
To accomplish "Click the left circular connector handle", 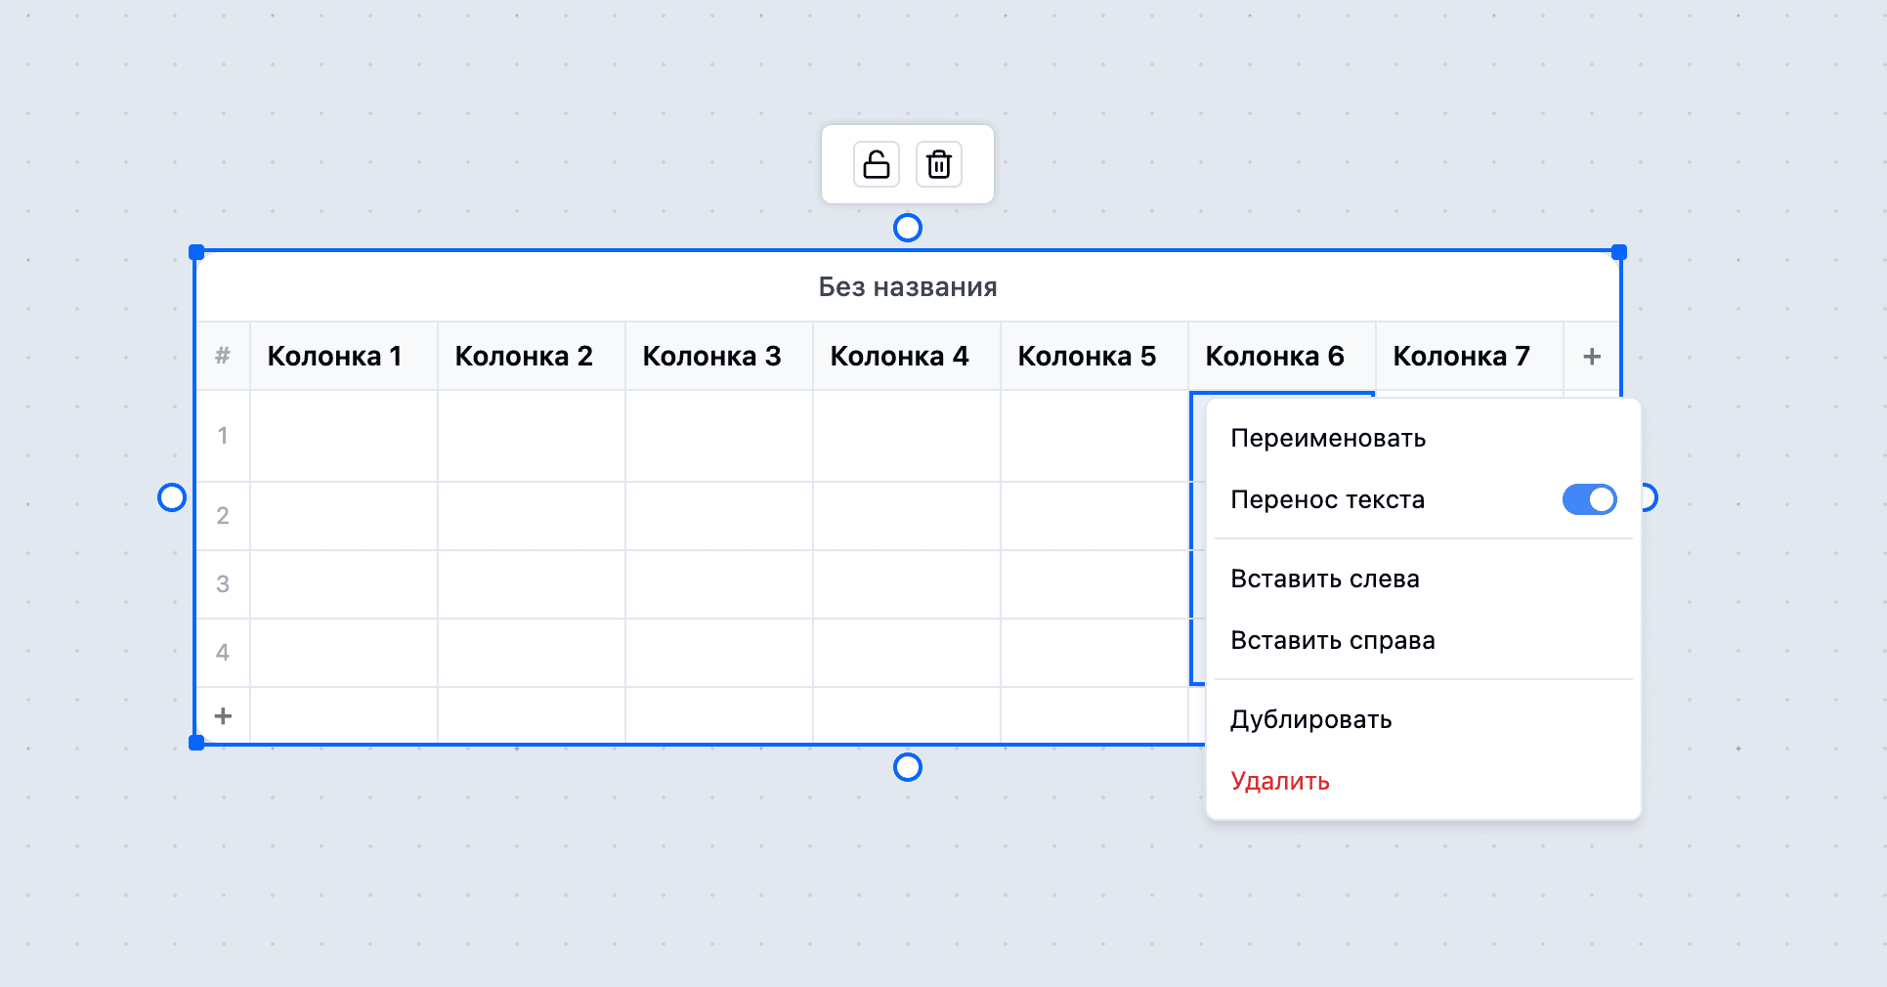I will [x=172, y=497].
